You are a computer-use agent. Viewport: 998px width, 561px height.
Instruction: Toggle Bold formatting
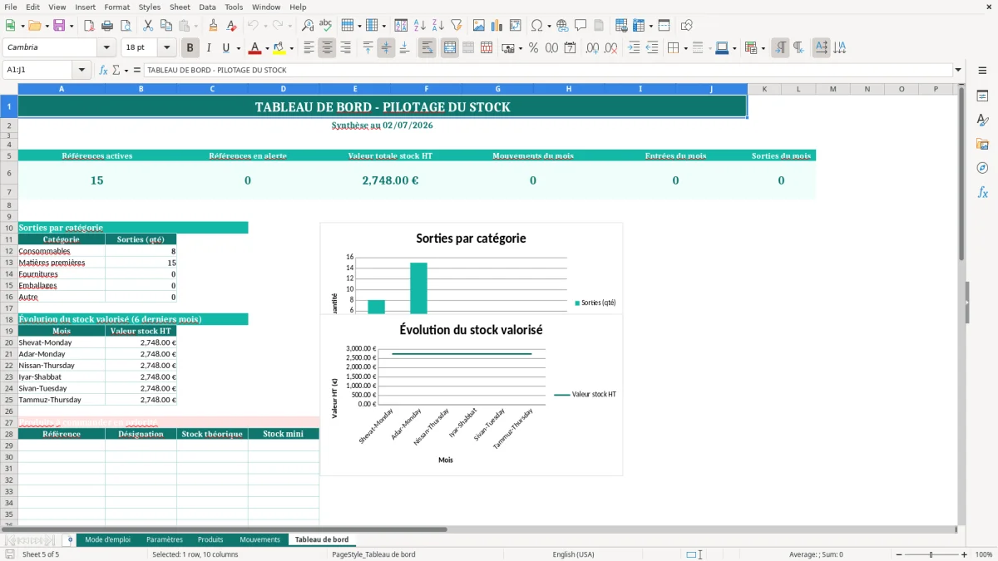[x=190, y=48]
